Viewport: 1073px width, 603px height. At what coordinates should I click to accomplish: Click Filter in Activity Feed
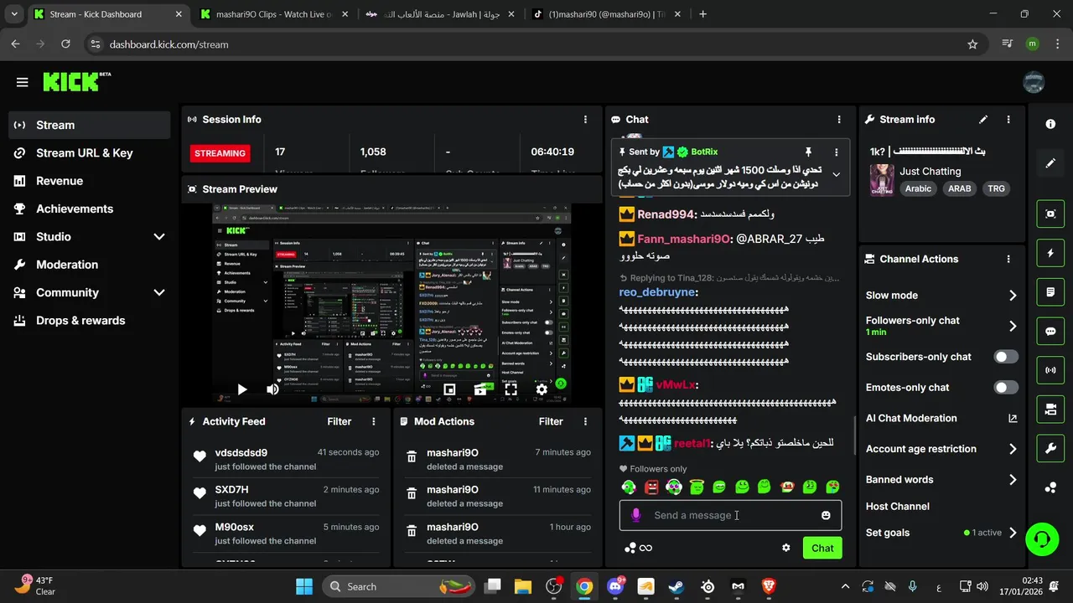[340, 422]
